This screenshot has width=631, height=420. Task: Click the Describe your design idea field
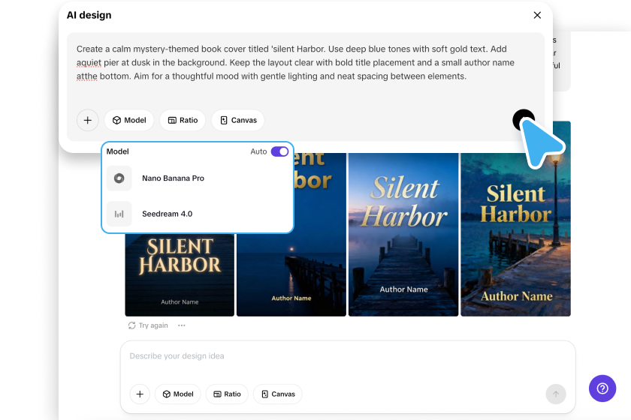348,356
